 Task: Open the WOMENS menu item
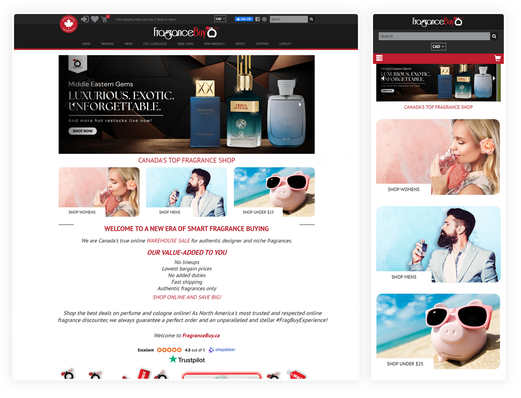tap(108, 44)
